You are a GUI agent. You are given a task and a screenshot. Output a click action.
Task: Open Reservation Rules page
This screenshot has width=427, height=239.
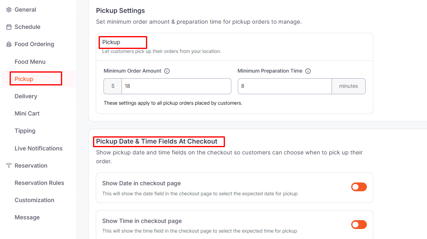(x=39, y=183)
